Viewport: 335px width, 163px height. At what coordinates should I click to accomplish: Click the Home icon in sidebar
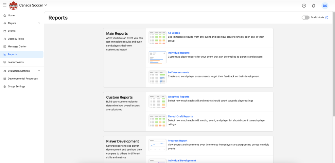click(5, 15)
